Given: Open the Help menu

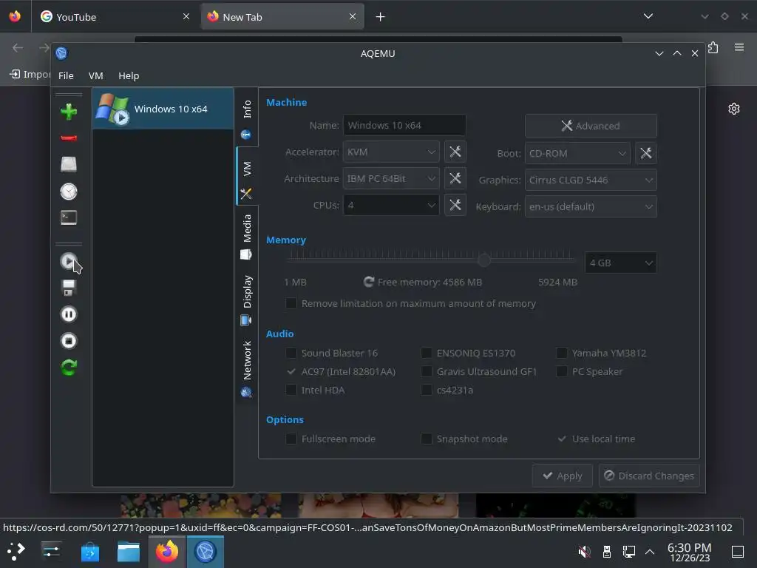Looking at the screenshot, I should tap(129, 76).
